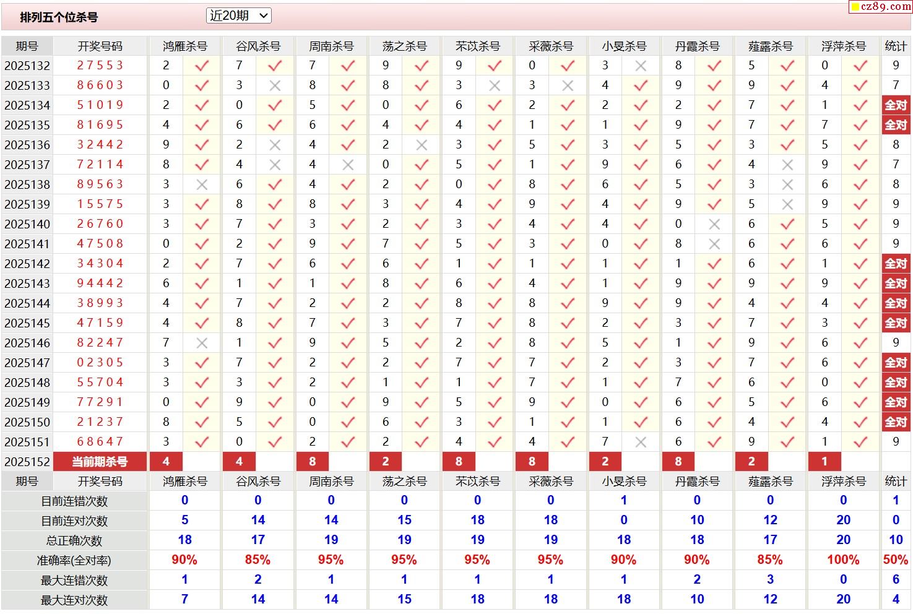Select the top 统计 column header
The height and width of the screenshot is (614, 913).
tap(895, 46)
